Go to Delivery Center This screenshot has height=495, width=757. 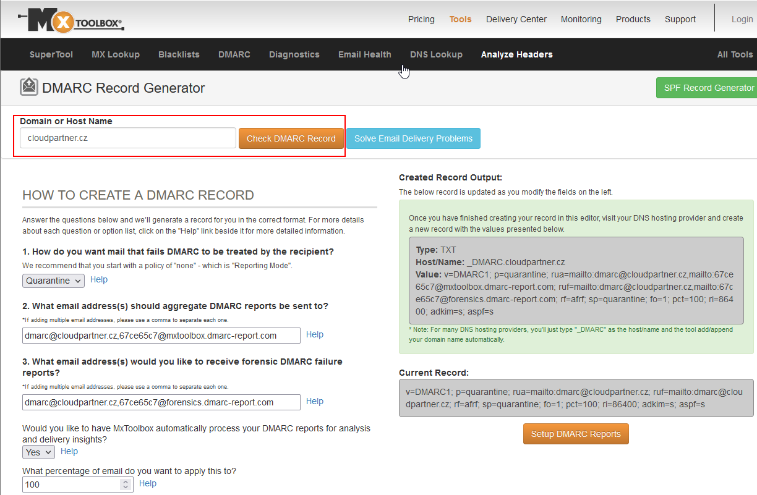pyautogui.click(x=516, y=19)
